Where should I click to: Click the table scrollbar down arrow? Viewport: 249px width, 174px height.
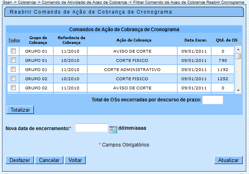point(238,91)
